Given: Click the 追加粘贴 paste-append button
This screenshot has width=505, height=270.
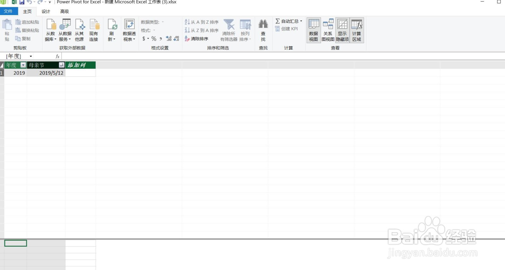Looking at the screenshot, I should coord(27,22).
